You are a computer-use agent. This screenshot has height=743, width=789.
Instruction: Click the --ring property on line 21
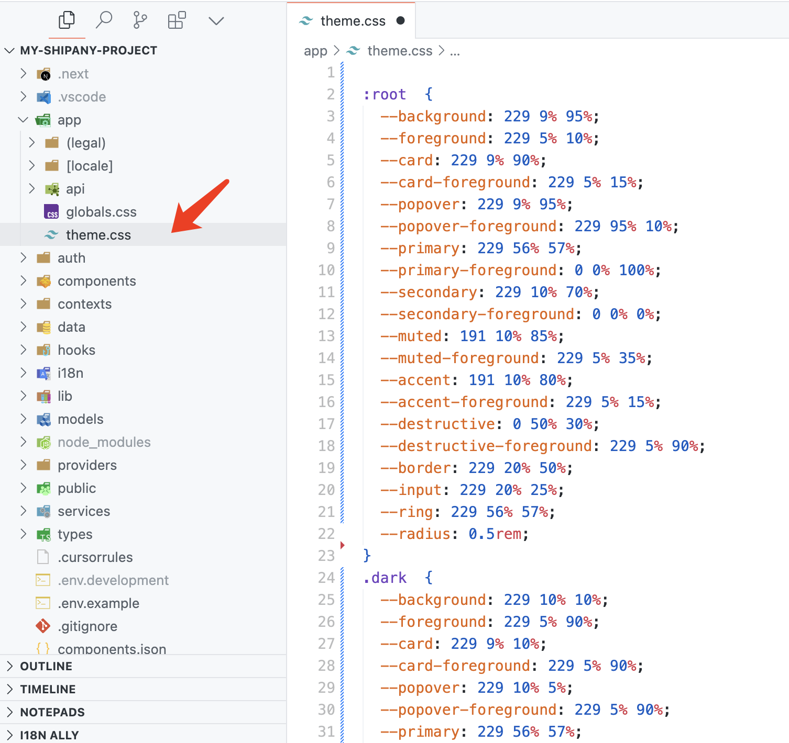click(x=407, y=512)
